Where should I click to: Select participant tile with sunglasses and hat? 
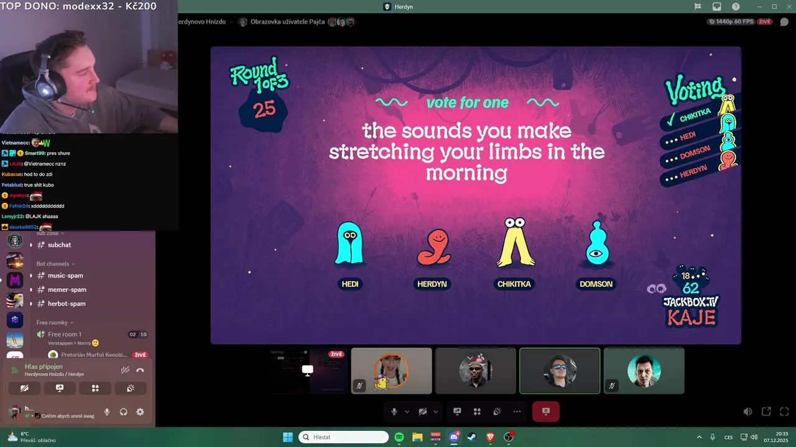coord(476,371)
